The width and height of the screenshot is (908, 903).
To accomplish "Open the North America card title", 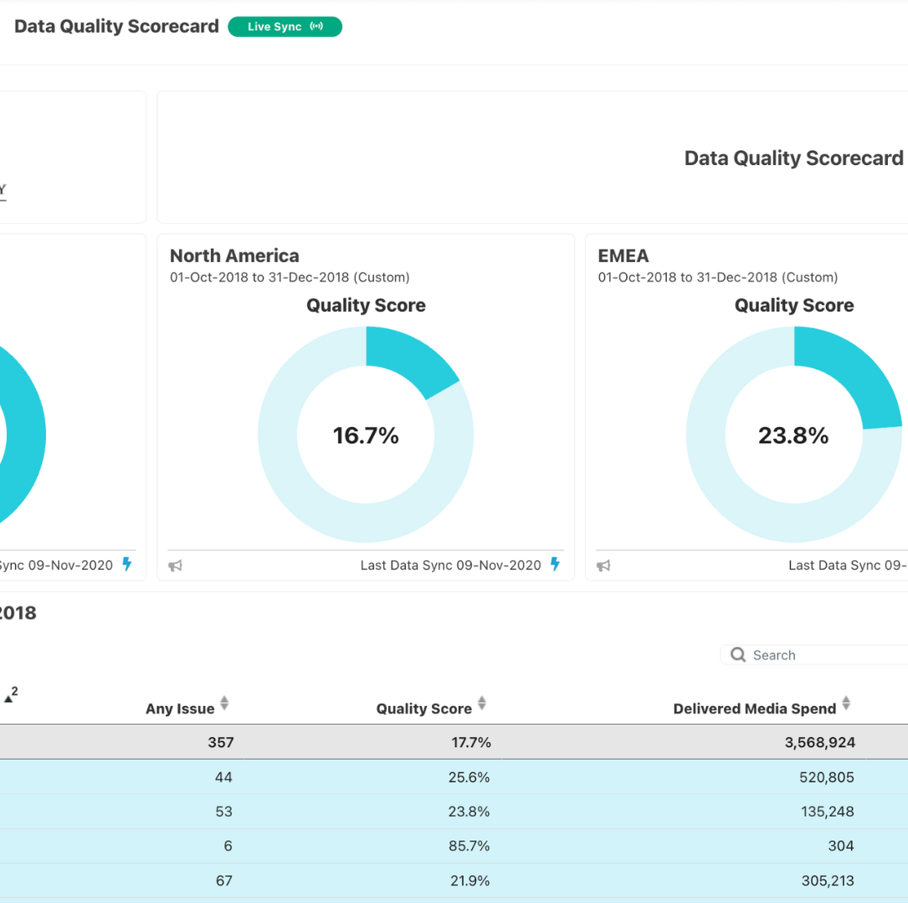I will [234, 255].
